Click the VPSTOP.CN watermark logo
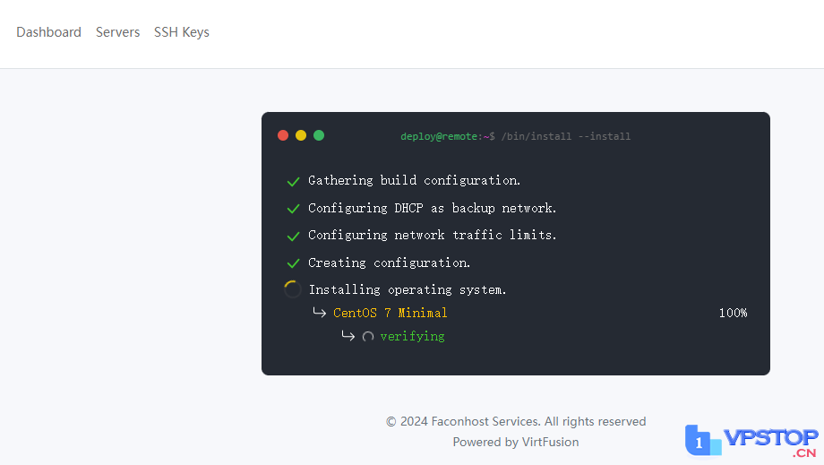The width and height of the screenshot is (824, 465). click(752, 440)
